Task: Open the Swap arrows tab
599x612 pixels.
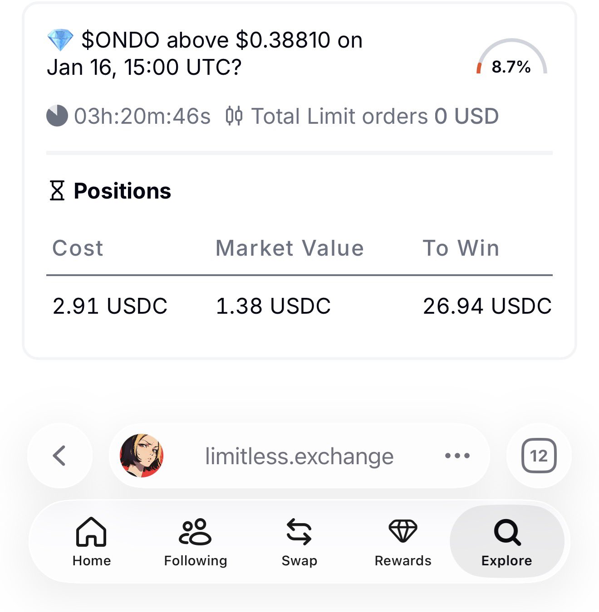Action: [x=299, y=541]
